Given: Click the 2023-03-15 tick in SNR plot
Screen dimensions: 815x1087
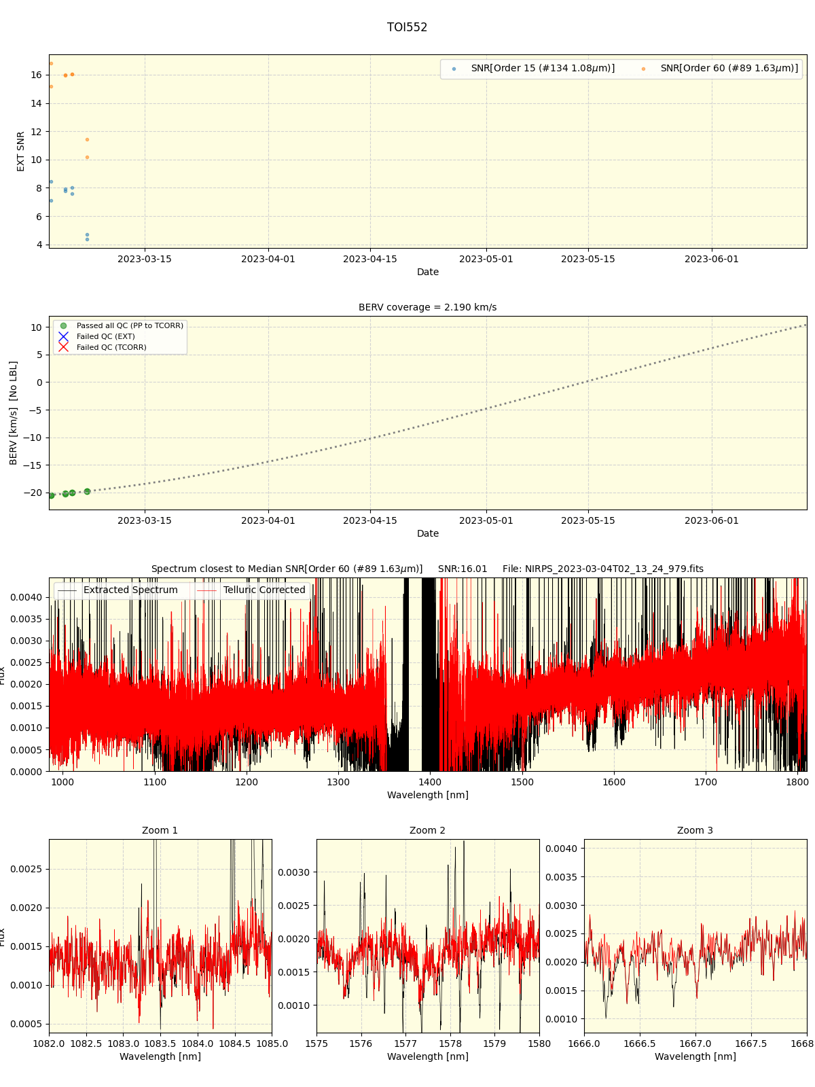Looking at the screenshot, I should (x=145, y=259).
